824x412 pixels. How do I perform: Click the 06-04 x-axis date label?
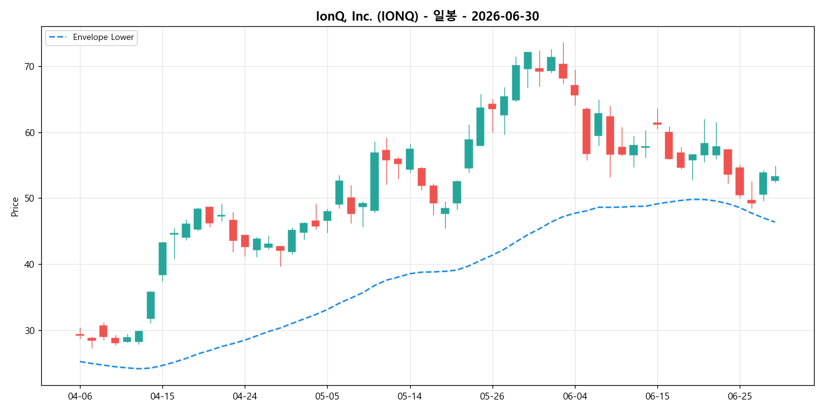574,396
